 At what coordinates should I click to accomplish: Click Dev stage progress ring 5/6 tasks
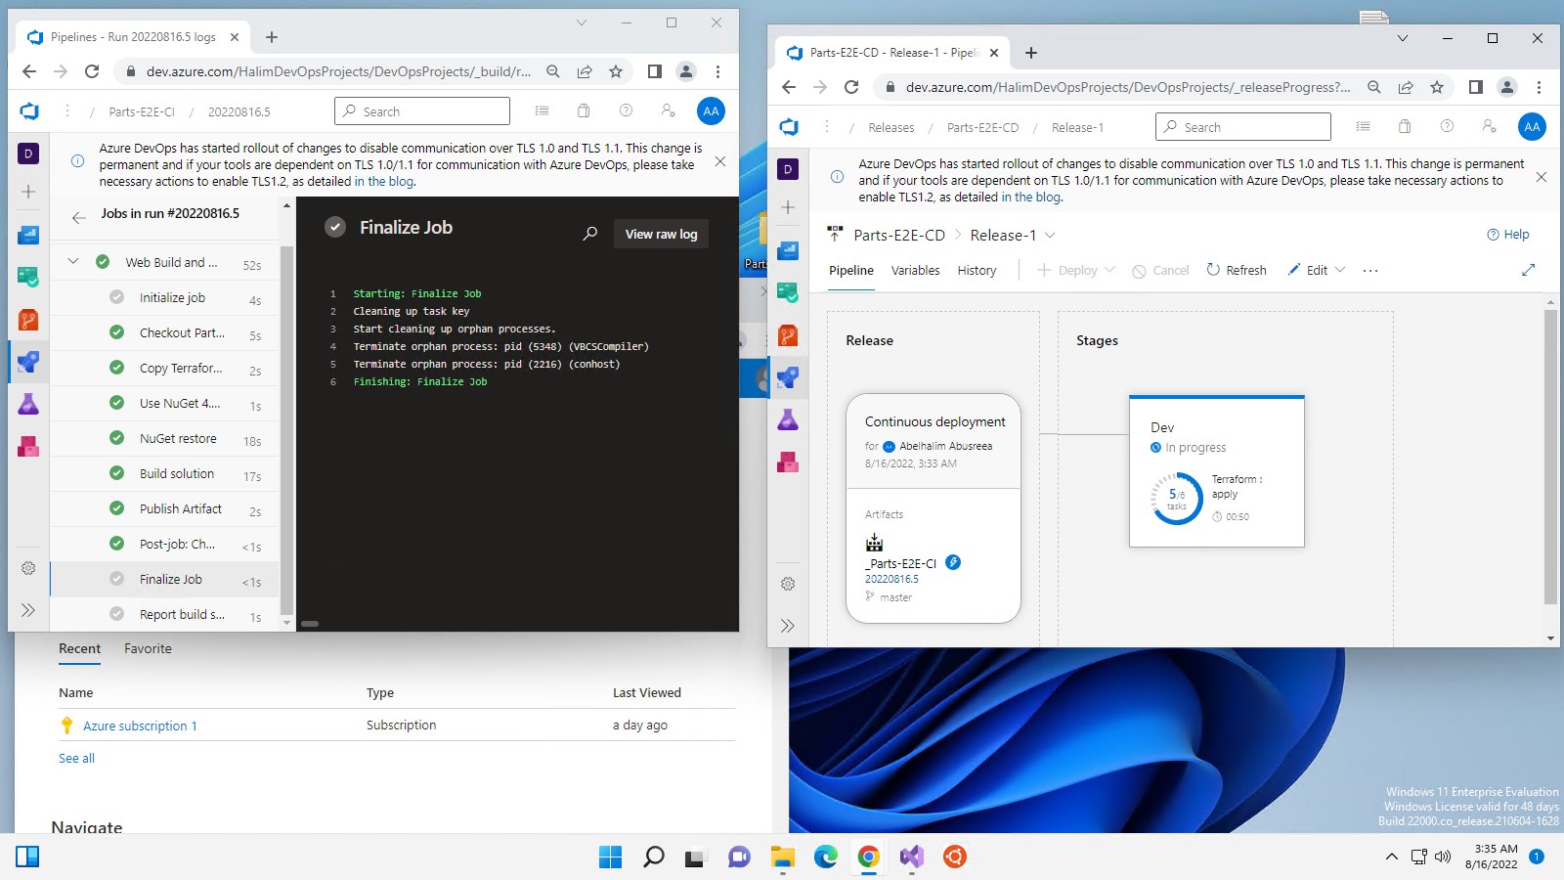(x=1177, y=499)
